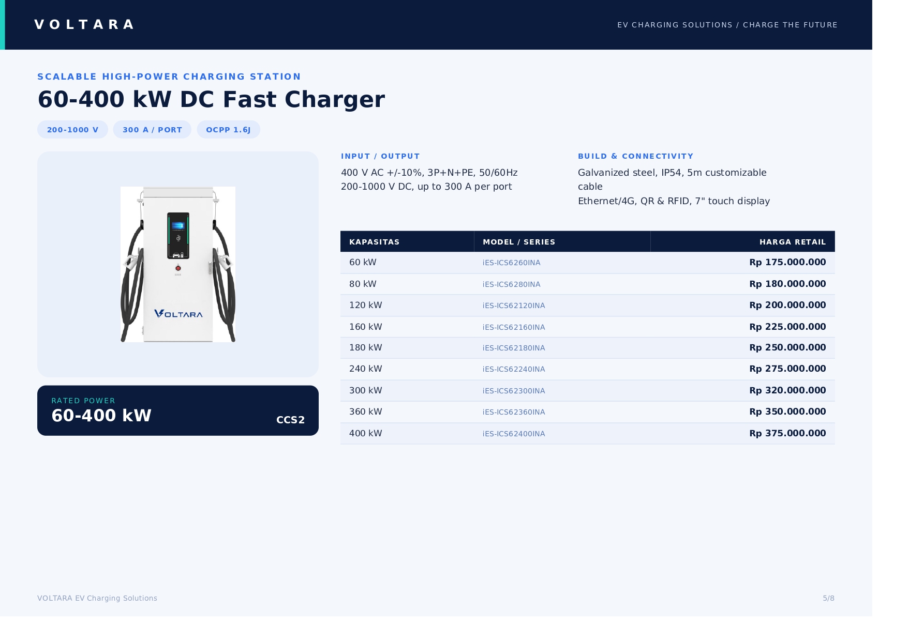Click the 60-400 kW rated power value

tap(101, 416)
